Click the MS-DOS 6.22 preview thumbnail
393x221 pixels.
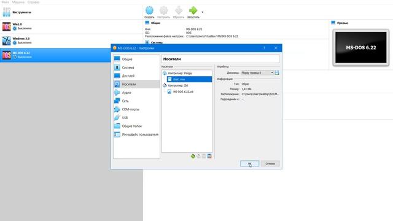pos(361,47)
